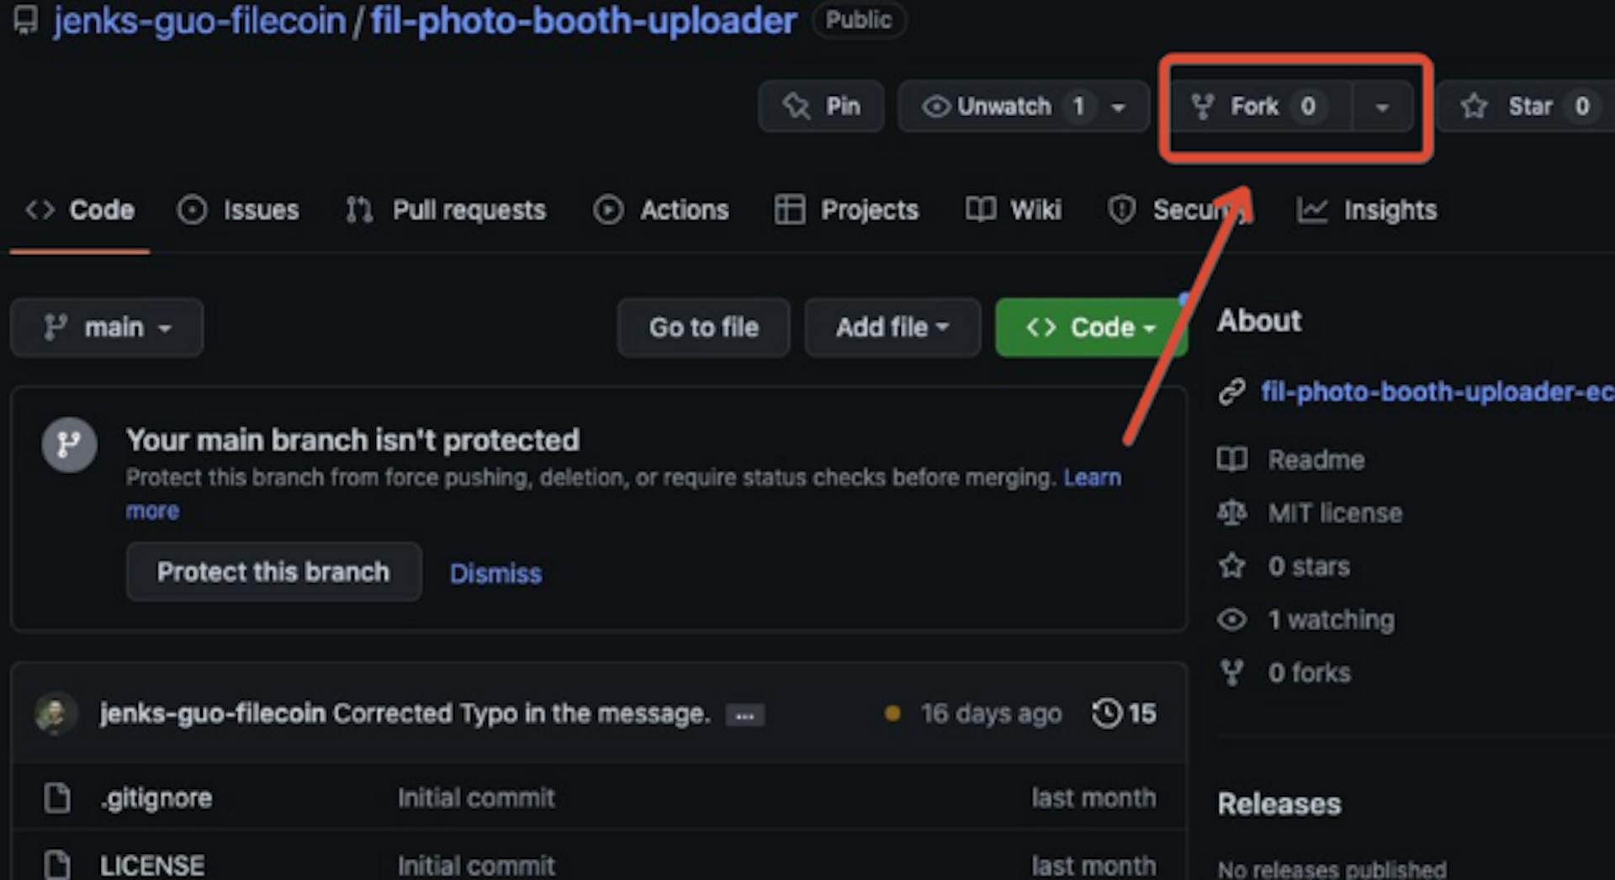1615x880 pixels.
Task: Click the repository icon beside the owner name
Action: pyautogui.click(x=26, y=20)
